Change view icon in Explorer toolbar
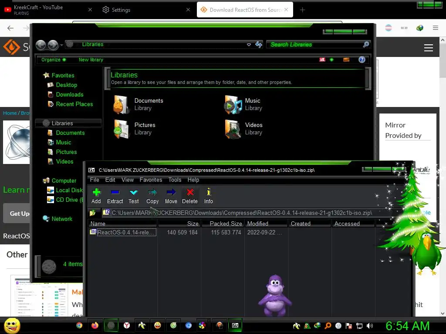This screenshot has width=446, height=334. pos(322,60)
